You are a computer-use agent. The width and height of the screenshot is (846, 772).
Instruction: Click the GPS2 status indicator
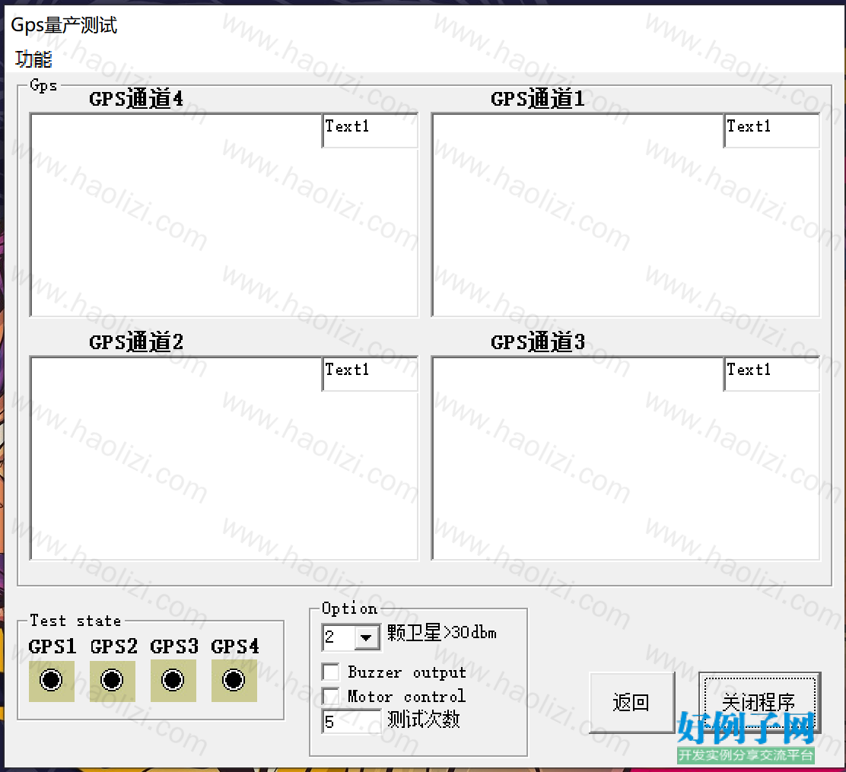click(113, 680)
